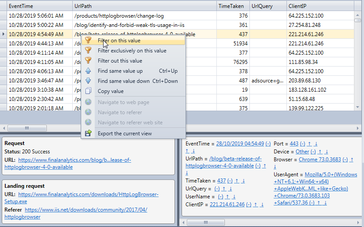Select the 10/28/2019 5:06:01 AM cell
364x227 pixels.
40,16
